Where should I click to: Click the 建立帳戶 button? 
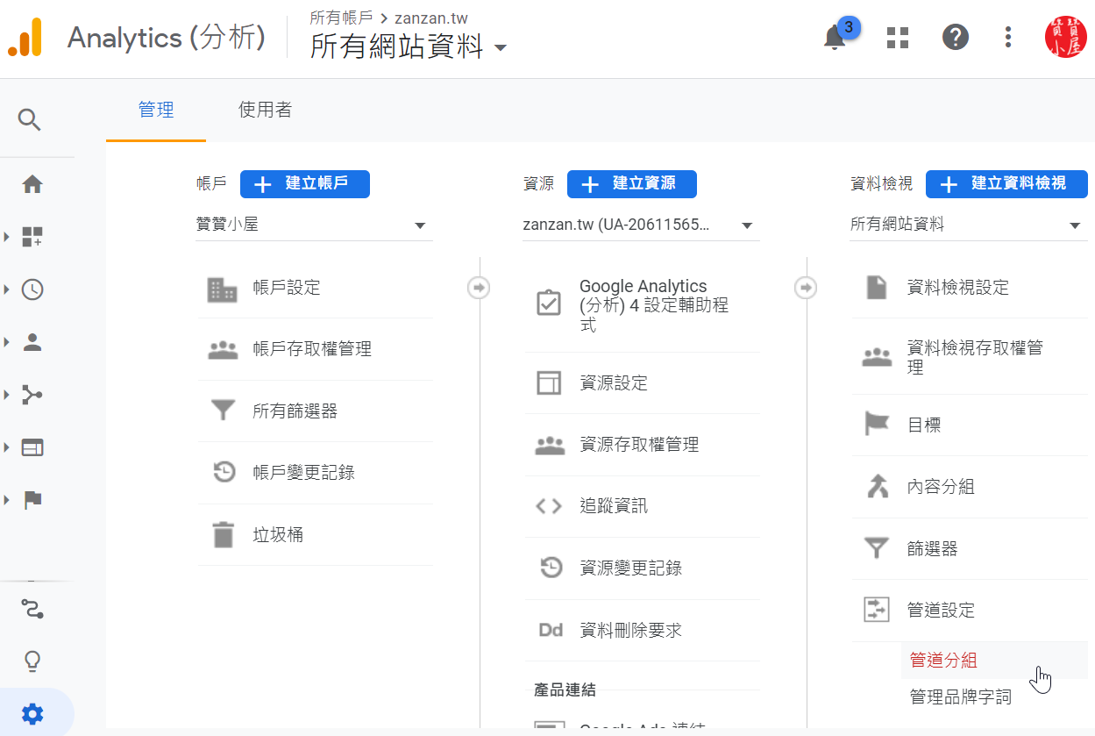(x=305, y=184)
